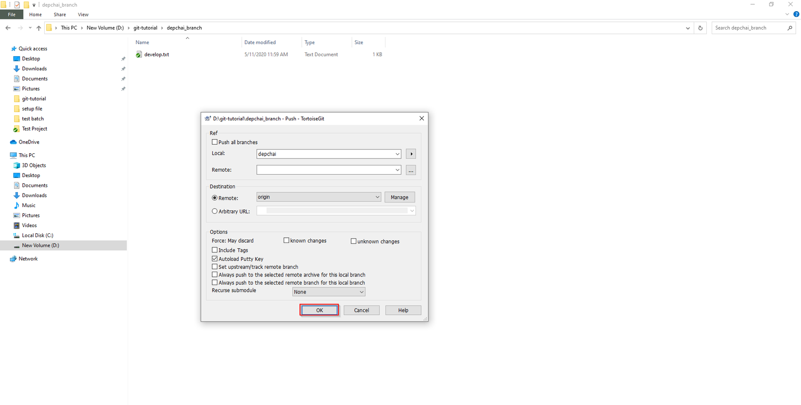Cancel the Push dialog

pos(361,310)
